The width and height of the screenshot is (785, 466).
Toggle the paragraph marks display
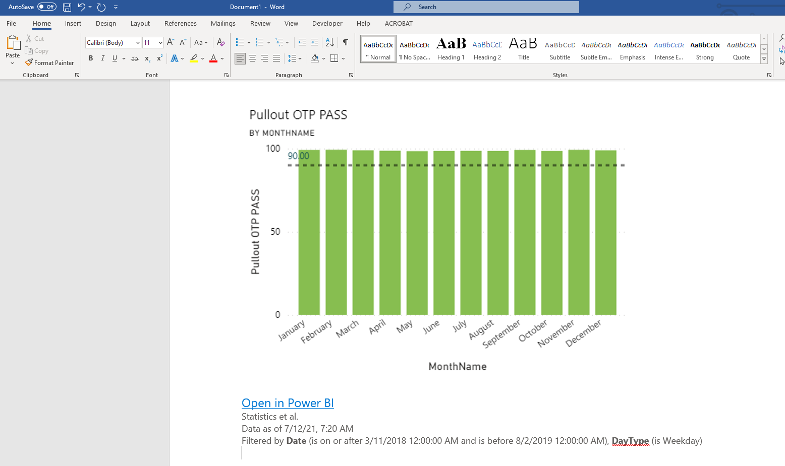coord(346,42)
